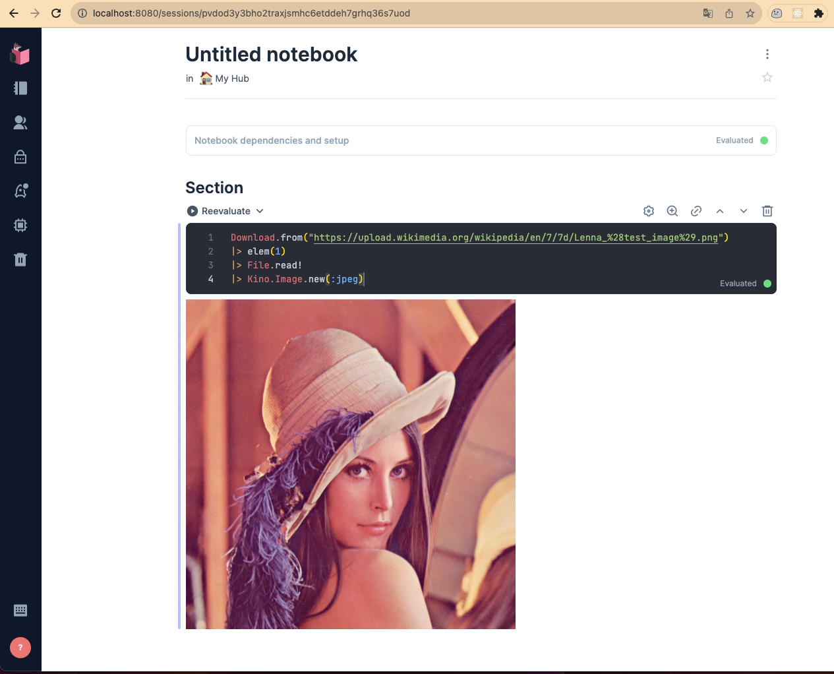The height and width of the screenshot is (674, 834).
Task: Click the share page icon
Action: click(x=729, y=13)
